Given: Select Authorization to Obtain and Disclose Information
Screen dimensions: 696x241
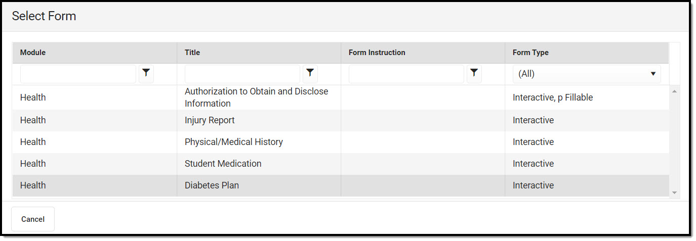Looking at the screenshot, I should tap(256, 98).
